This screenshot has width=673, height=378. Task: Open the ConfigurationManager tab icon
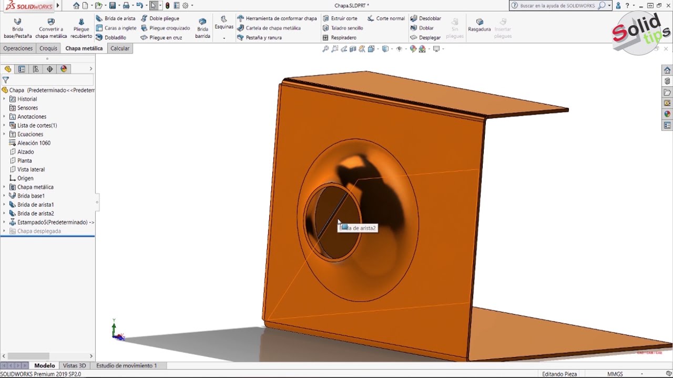[36, 69]
